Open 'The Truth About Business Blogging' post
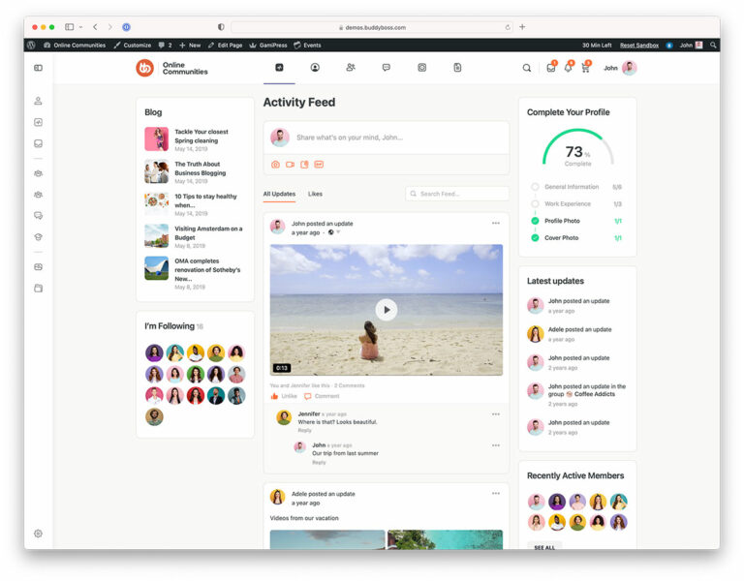Screen dimensions: 744x581 pyautogui.click(x=201, y=168)
